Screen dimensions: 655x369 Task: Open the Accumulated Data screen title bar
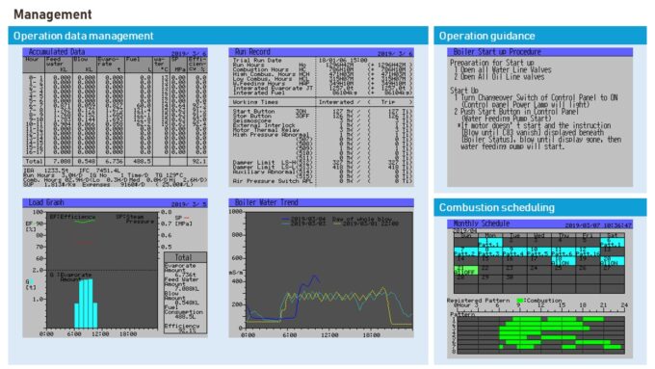115,52
